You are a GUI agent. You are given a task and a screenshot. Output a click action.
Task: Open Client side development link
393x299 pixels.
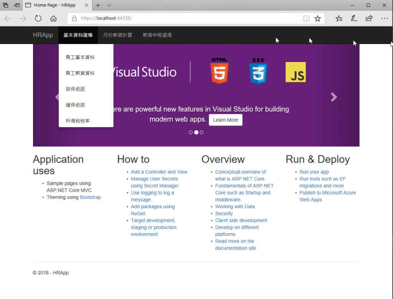[x=241, y=221]
